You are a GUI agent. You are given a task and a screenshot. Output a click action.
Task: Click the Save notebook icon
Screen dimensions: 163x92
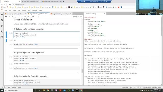click(x=6, y=17)
